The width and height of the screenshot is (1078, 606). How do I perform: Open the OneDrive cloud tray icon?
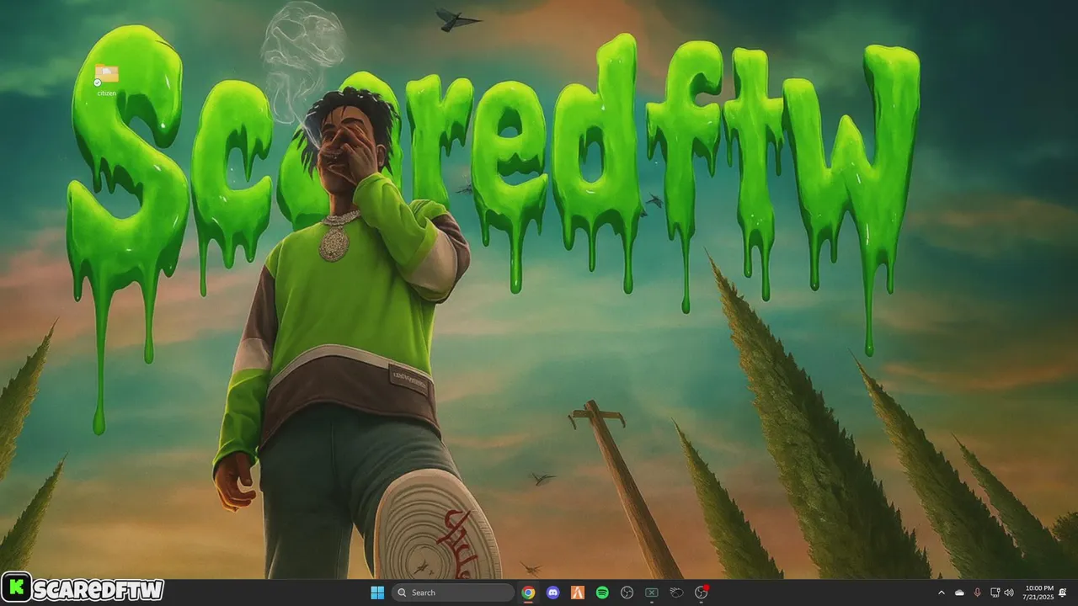(959, 593)
